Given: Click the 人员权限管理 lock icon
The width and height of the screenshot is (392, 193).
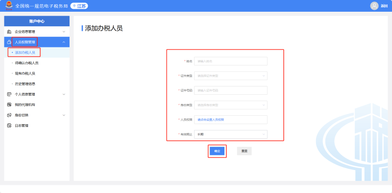Looking at the screenshot, I should click(x=9, y=42).
